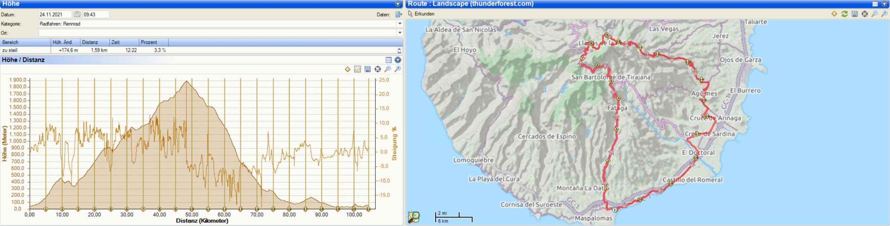Click the refresh map icon in Route toolbar
The height and width of the screenshot is (226, 890).
click(844, 14)
